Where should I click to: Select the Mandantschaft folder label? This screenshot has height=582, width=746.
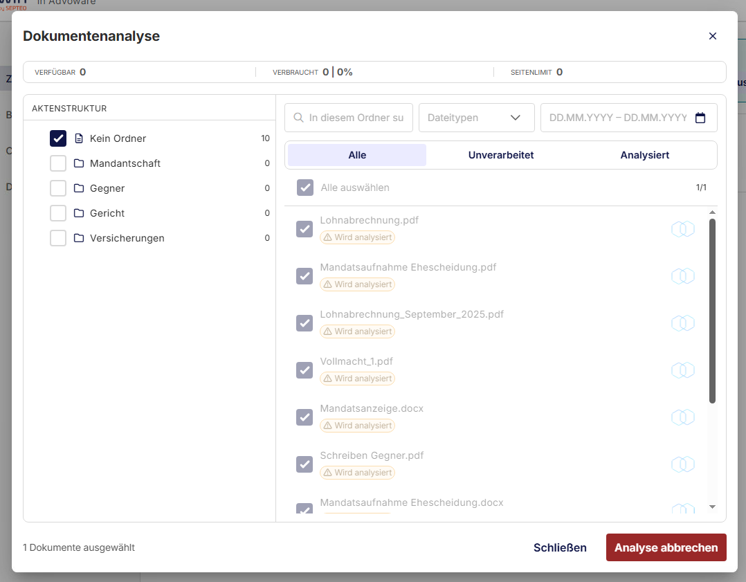click(x=125, y=163)
